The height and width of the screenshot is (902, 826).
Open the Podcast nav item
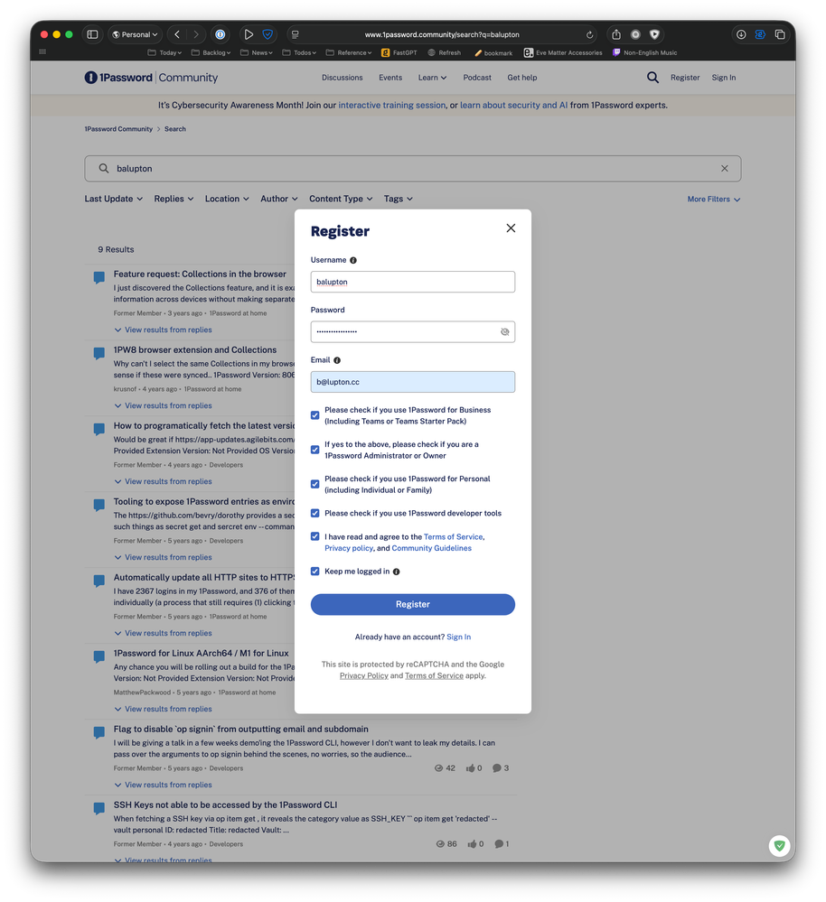coord(477,78)
